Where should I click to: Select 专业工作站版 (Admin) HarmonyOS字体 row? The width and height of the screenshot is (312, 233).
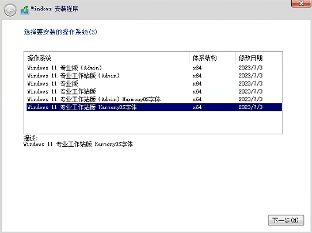154,99
